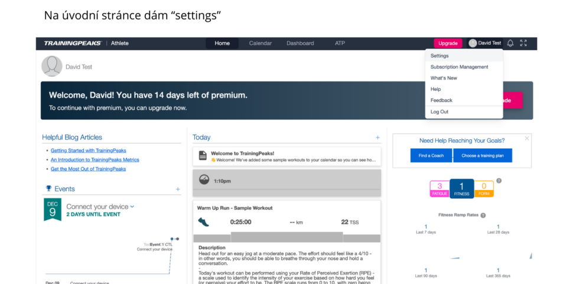Open help icon next to Fitness Ramp Rates
The height and width of the screenshot is (284, 573).
click(483, 216)
